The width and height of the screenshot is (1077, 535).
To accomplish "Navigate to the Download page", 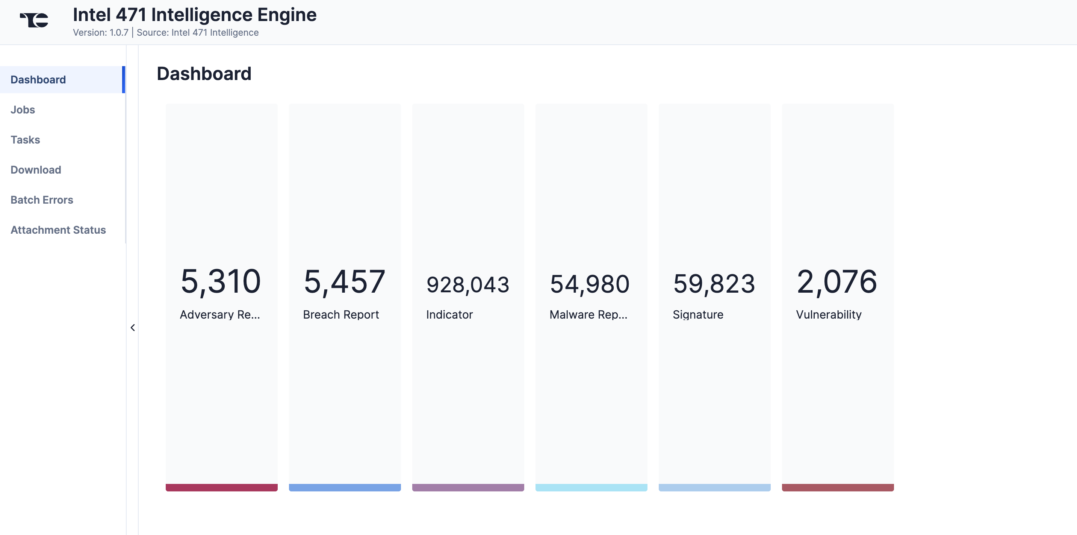I will [x=36, y=170].
